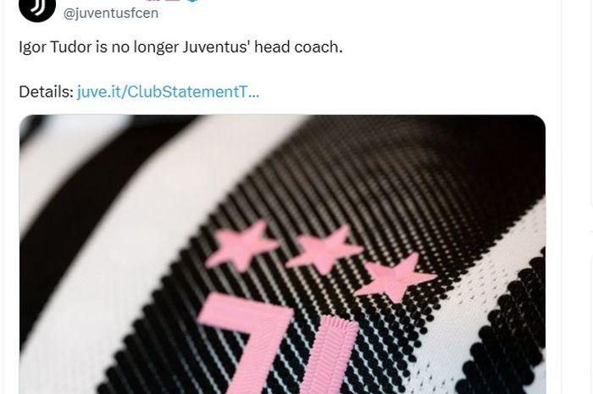The width and height of the screenshot is (593, 394).
Task: Click the leftmost pink star on jersey
Action: [x=242, y=246]
